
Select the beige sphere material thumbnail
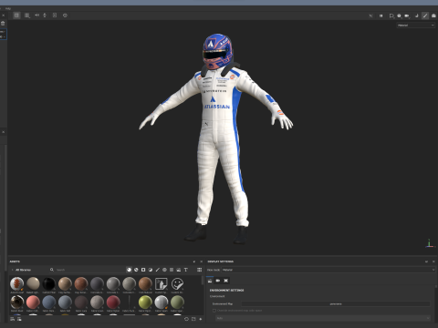pyautogui.click(x=33, y=284)
